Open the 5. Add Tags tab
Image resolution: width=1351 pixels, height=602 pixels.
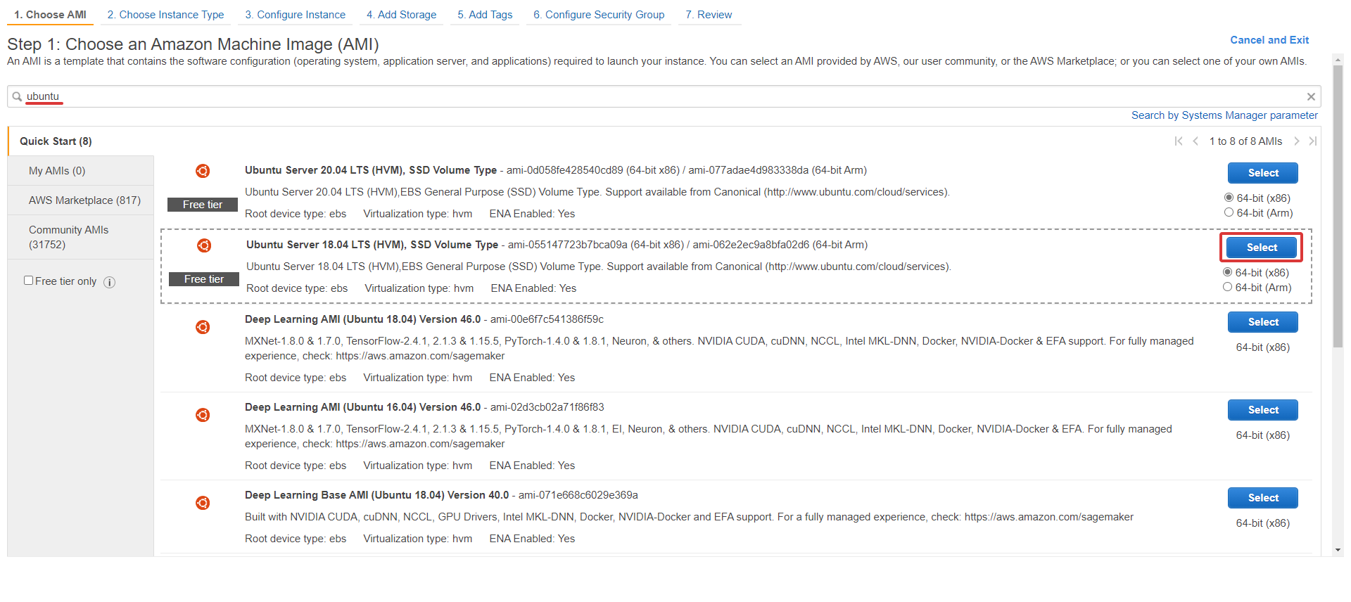point(485,15)
